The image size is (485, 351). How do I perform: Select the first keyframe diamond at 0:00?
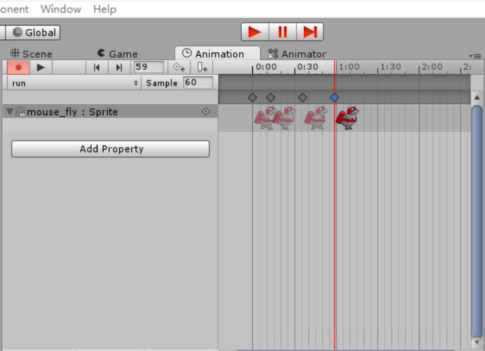point(252,97)
